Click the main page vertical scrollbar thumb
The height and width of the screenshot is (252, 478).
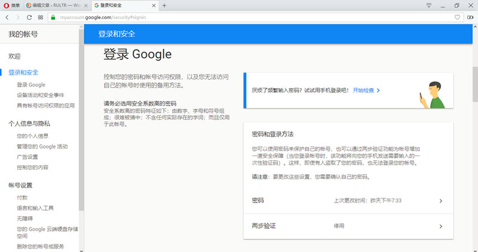pos(475,84)
